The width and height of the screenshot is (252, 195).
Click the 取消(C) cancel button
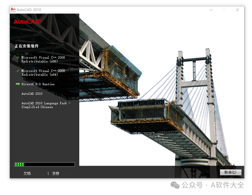click(x=231, y=172)
